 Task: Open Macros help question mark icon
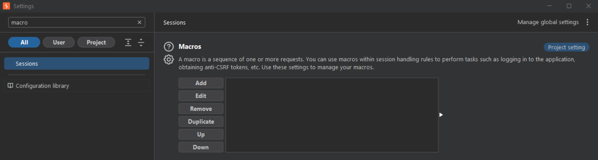[x=169, y=47]
